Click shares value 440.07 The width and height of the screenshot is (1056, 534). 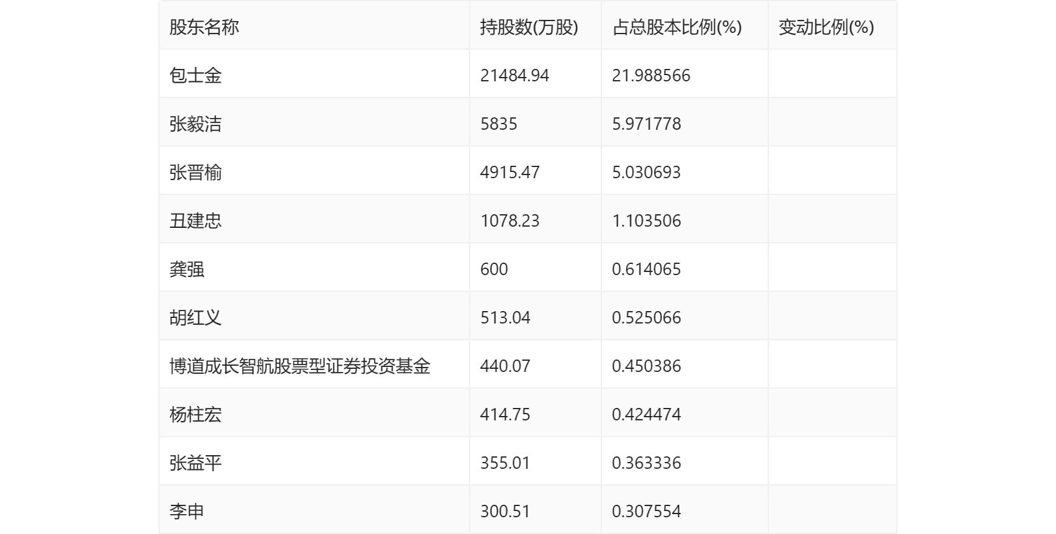click(506, 366)
